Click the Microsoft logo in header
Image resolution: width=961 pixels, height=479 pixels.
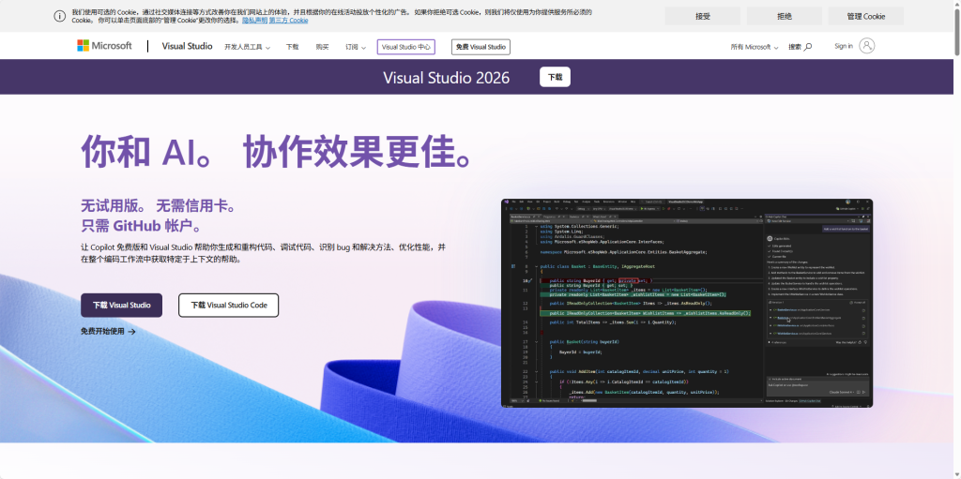(x=104, y=46)
